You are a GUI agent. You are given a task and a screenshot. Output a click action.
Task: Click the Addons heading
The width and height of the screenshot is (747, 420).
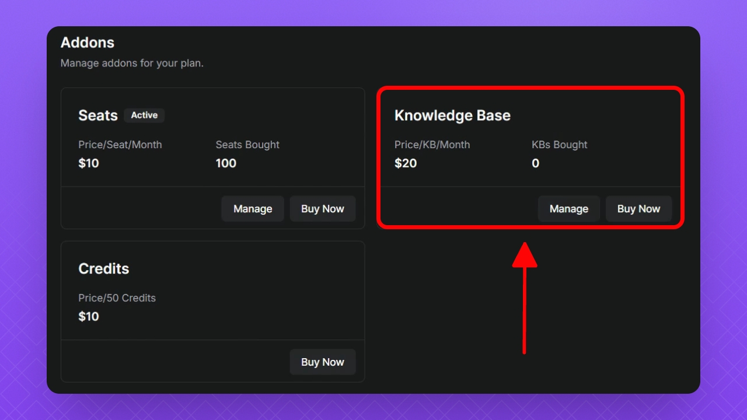coord(88,43)
